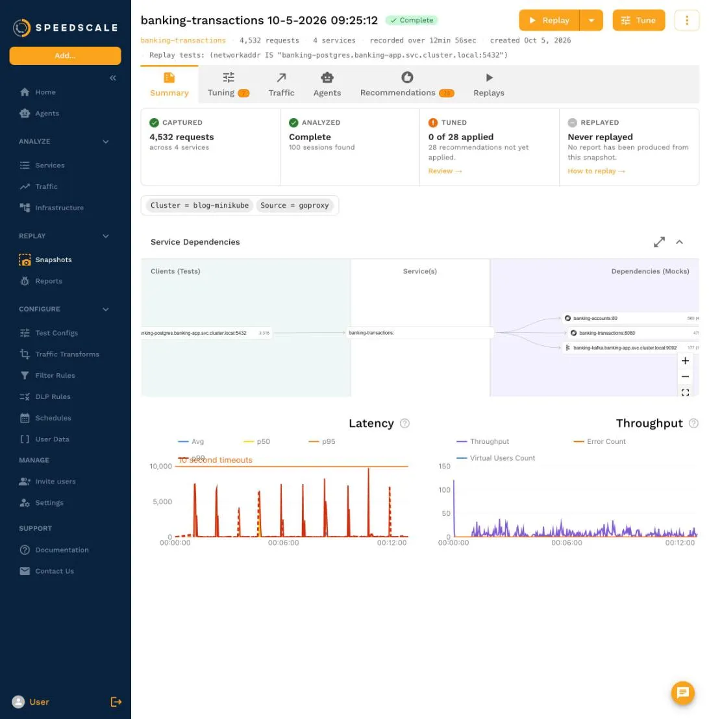Click the logout icon next to User
This screenshot has width=709, height=719.
click(116, 701)
